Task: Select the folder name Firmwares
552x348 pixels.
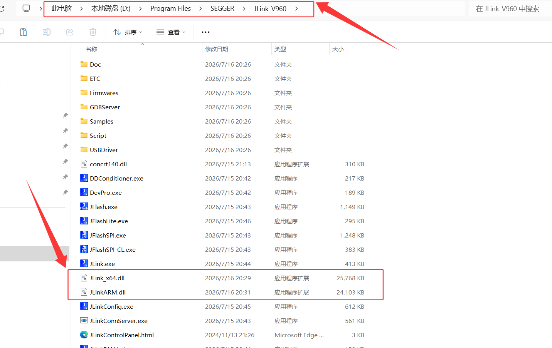Action: point(104,93)
